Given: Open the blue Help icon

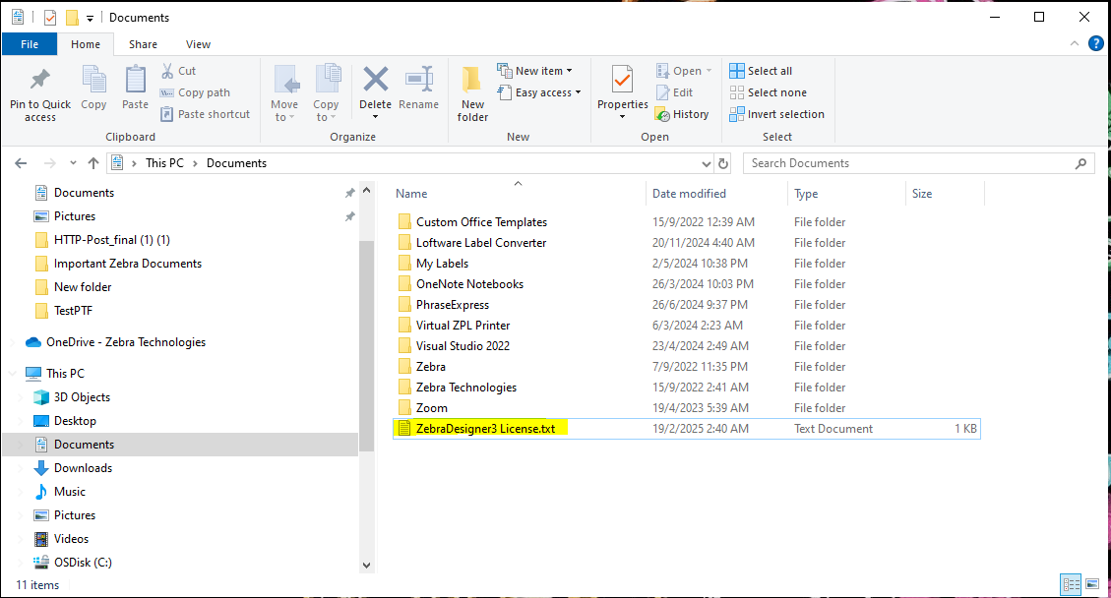Looking at the screenshot, I should pos(1095,44).
